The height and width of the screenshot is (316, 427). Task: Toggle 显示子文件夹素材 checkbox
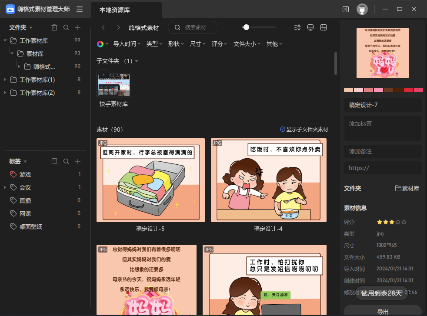click(x=283, y=129)
